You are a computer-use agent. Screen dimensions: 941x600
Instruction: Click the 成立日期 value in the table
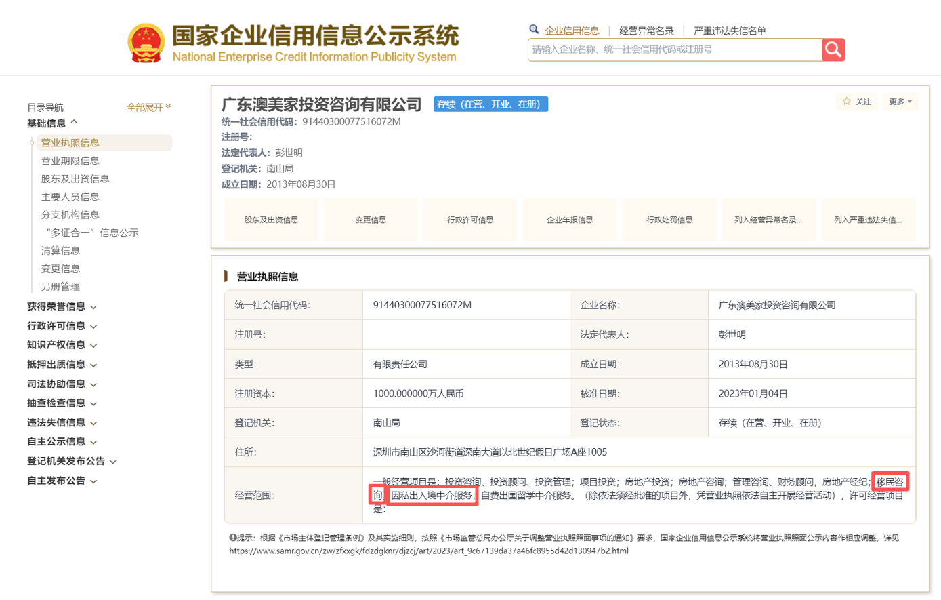753,364
